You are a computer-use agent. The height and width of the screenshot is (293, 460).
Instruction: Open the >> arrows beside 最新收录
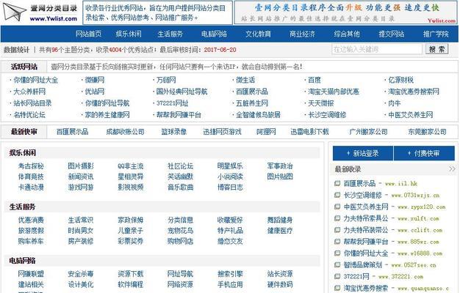pos(452,168)
